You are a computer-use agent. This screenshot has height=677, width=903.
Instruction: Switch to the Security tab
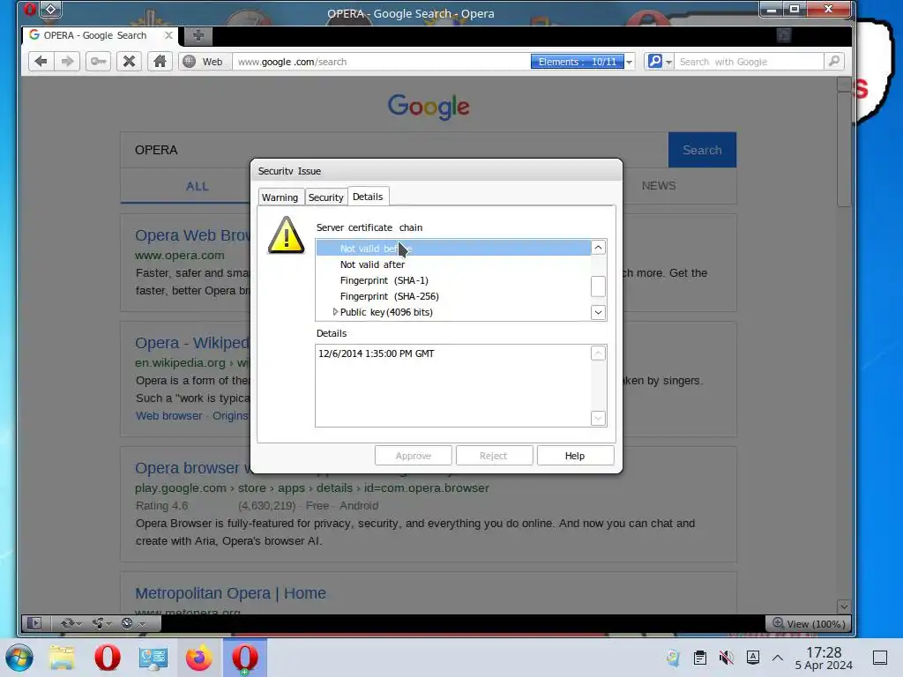[326, 197]
